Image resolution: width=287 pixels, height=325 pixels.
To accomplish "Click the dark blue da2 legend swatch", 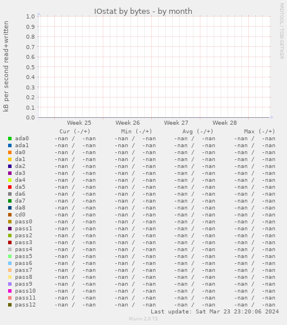I will pos(10,166).
